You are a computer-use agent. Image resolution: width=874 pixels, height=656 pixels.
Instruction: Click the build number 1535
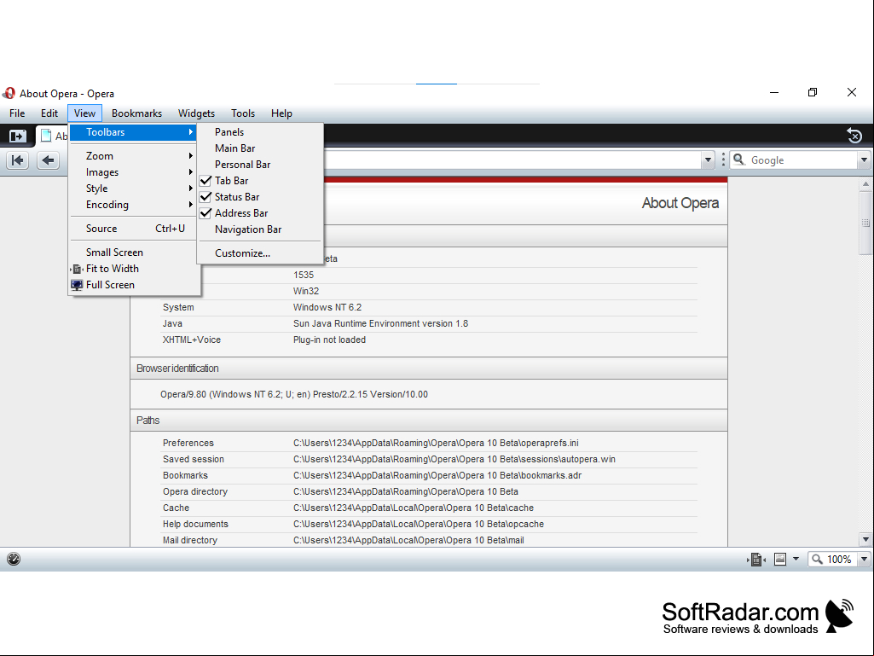304,275
